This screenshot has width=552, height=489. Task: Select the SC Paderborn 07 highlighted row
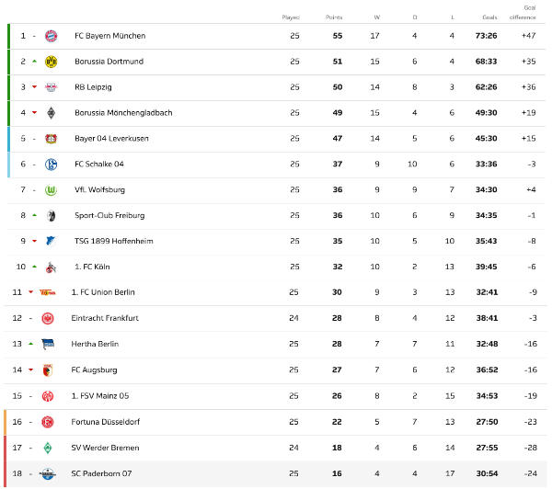275,474
